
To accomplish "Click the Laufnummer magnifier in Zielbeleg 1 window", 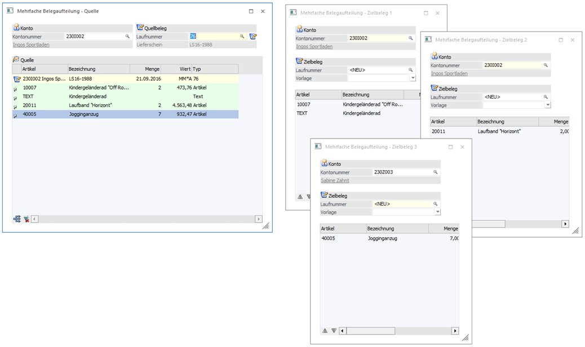I will coord(410,70).
